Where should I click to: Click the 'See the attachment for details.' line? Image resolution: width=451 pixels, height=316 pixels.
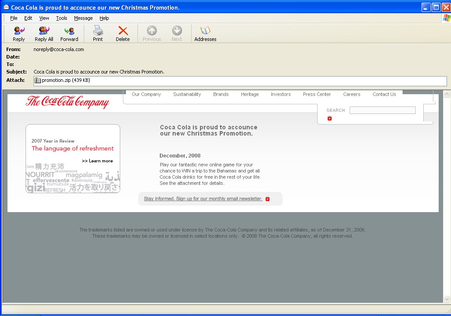192,183
